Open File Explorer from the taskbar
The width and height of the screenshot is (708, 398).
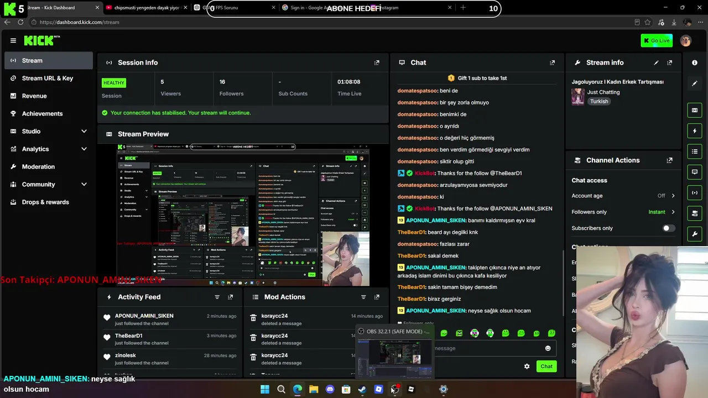coord(314,389)
